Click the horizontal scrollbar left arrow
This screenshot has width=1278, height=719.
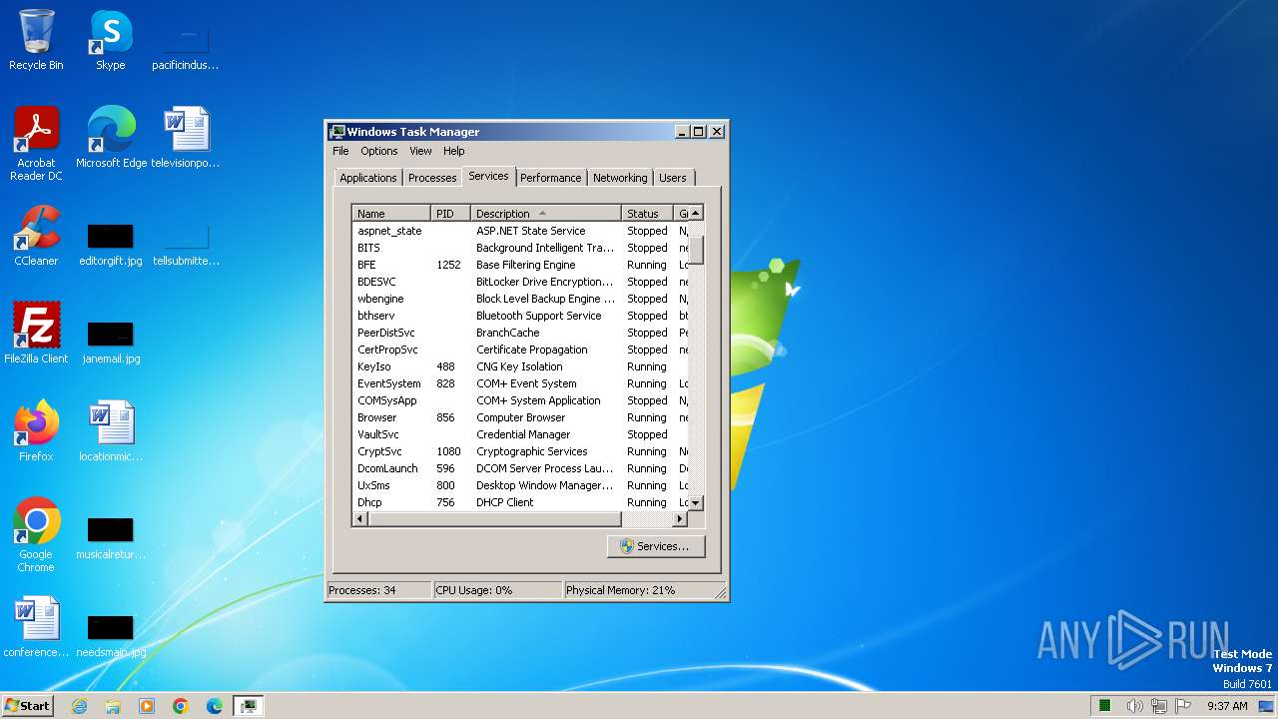click(x=360, y=519)
